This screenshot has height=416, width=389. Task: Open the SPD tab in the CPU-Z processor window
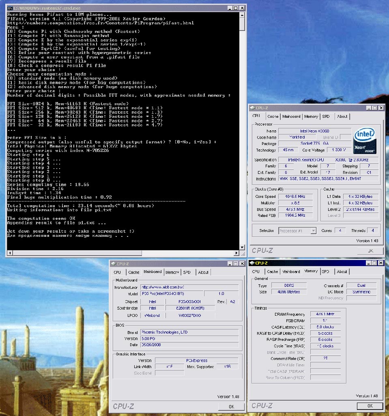pyautogui.click(x=326, y=117)
